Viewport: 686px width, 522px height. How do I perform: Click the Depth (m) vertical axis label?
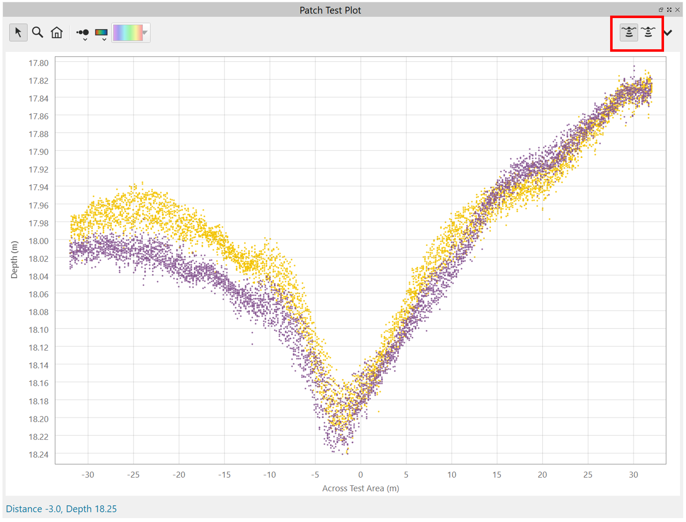[x=14, y=260]
